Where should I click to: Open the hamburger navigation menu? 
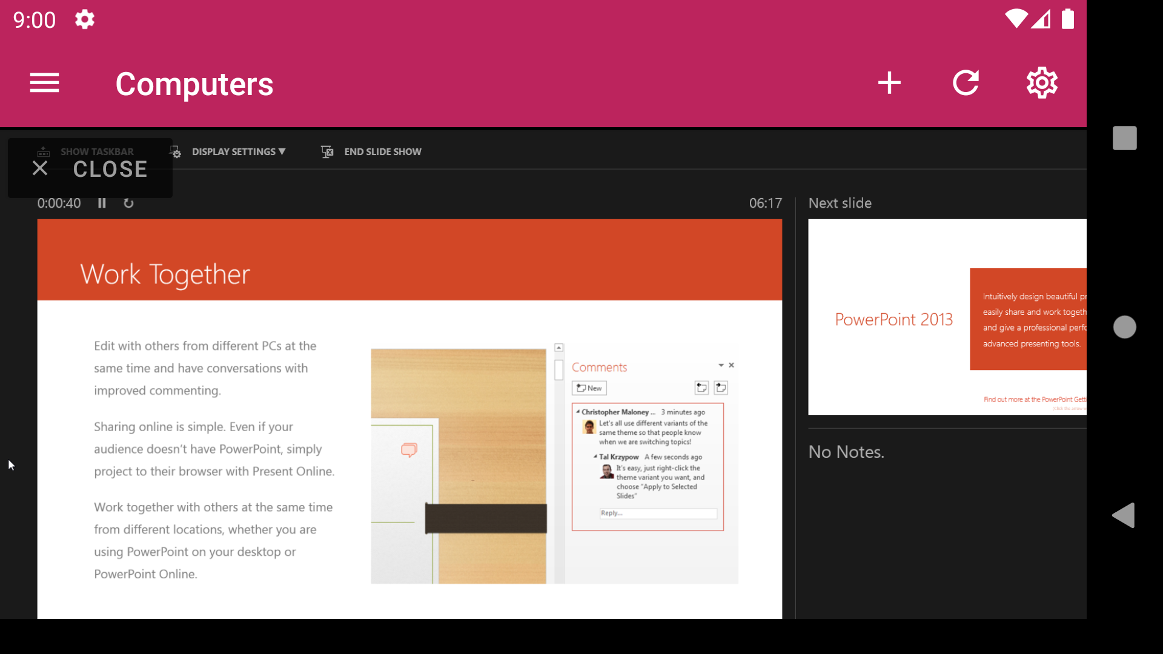[44, 83]
